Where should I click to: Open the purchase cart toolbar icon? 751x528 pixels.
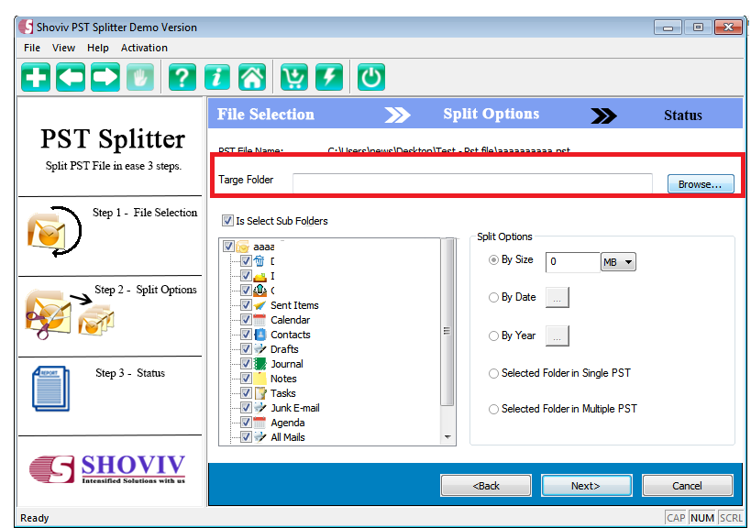(293, 77)
